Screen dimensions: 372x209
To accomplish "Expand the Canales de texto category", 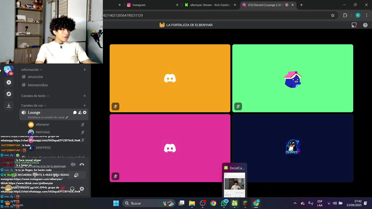I will pyautogui.click(x=35, y=96).
